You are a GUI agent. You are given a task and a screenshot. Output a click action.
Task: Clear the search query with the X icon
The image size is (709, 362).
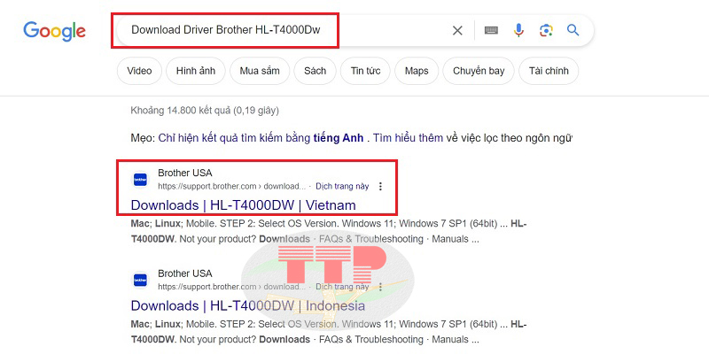click(457, 30)
